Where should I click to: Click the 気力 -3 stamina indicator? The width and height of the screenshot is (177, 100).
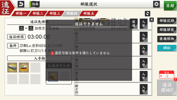pyautogui.click(x=167, y=75)
